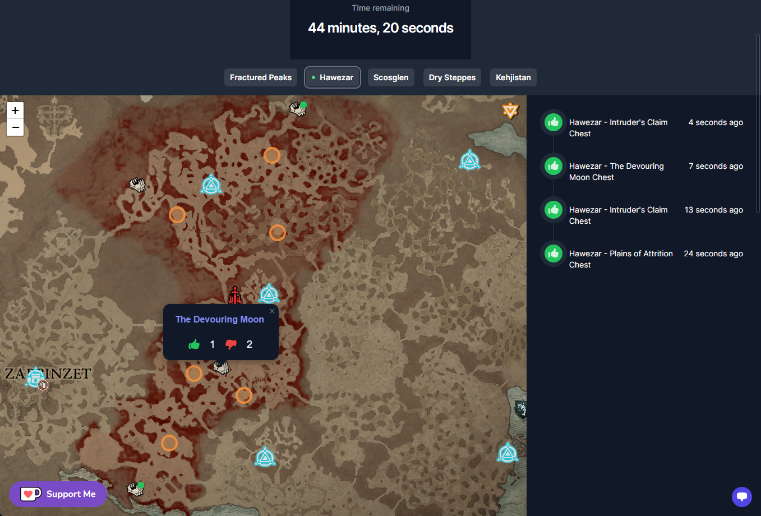
Task: Click downvote count '2' in popup
Action: [x=250, y=344]
